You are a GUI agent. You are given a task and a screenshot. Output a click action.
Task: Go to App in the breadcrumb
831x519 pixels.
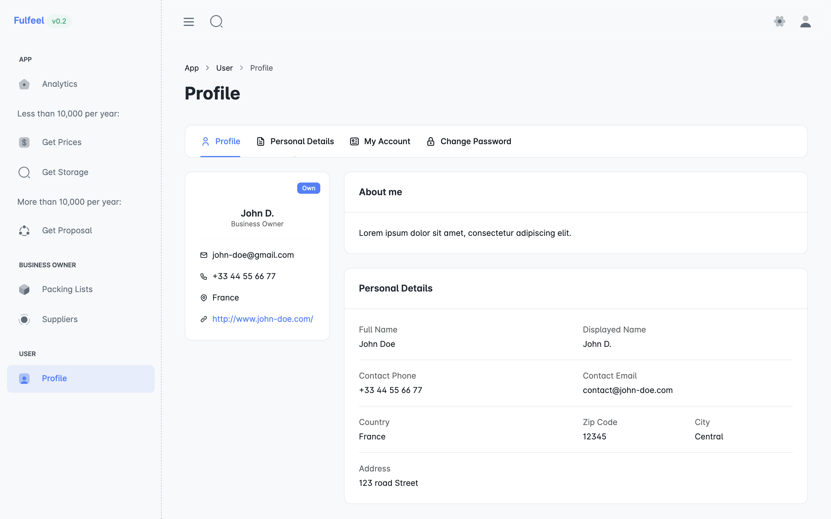click(x=192, y=68)
